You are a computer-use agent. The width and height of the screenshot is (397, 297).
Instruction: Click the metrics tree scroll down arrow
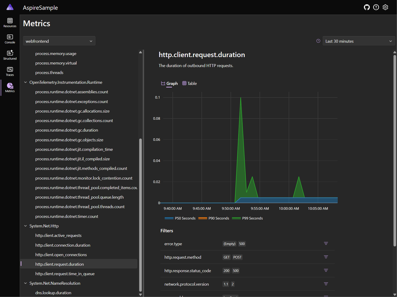pyautogui.click(x=140, y=294)
